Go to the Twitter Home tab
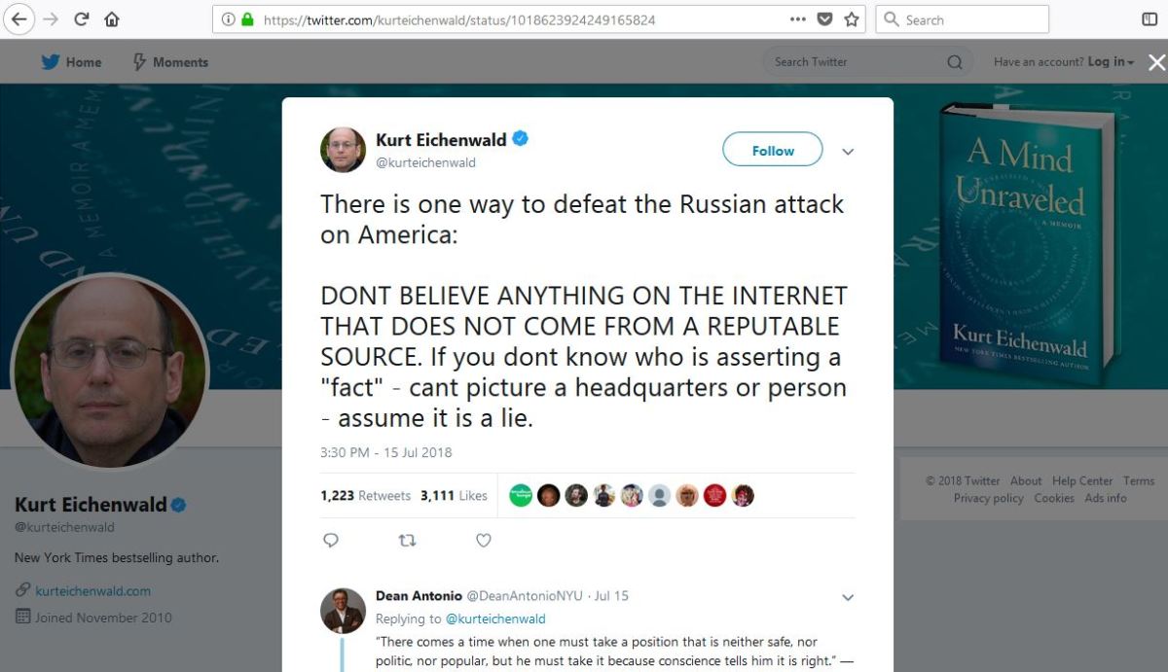Image resolution: width=1168 pixels, height=672 pixels. pos(71,62)
